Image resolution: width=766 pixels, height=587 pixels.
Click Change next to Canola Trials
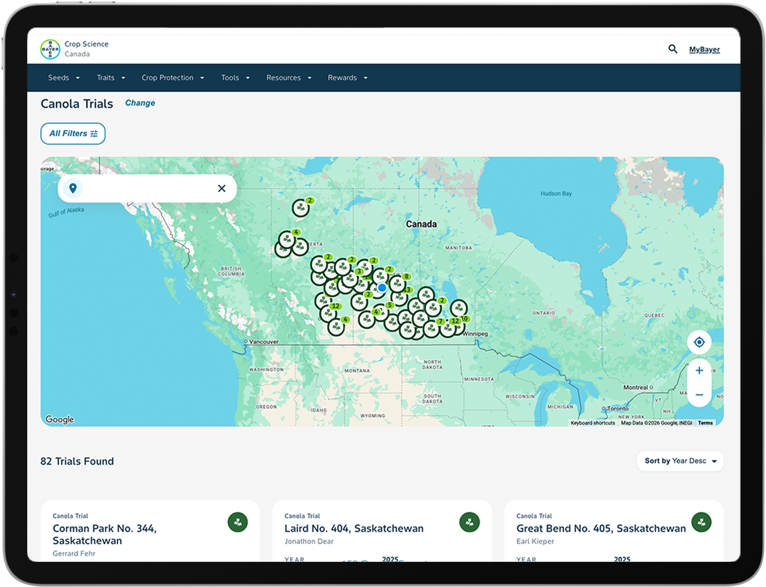point(140,103)
